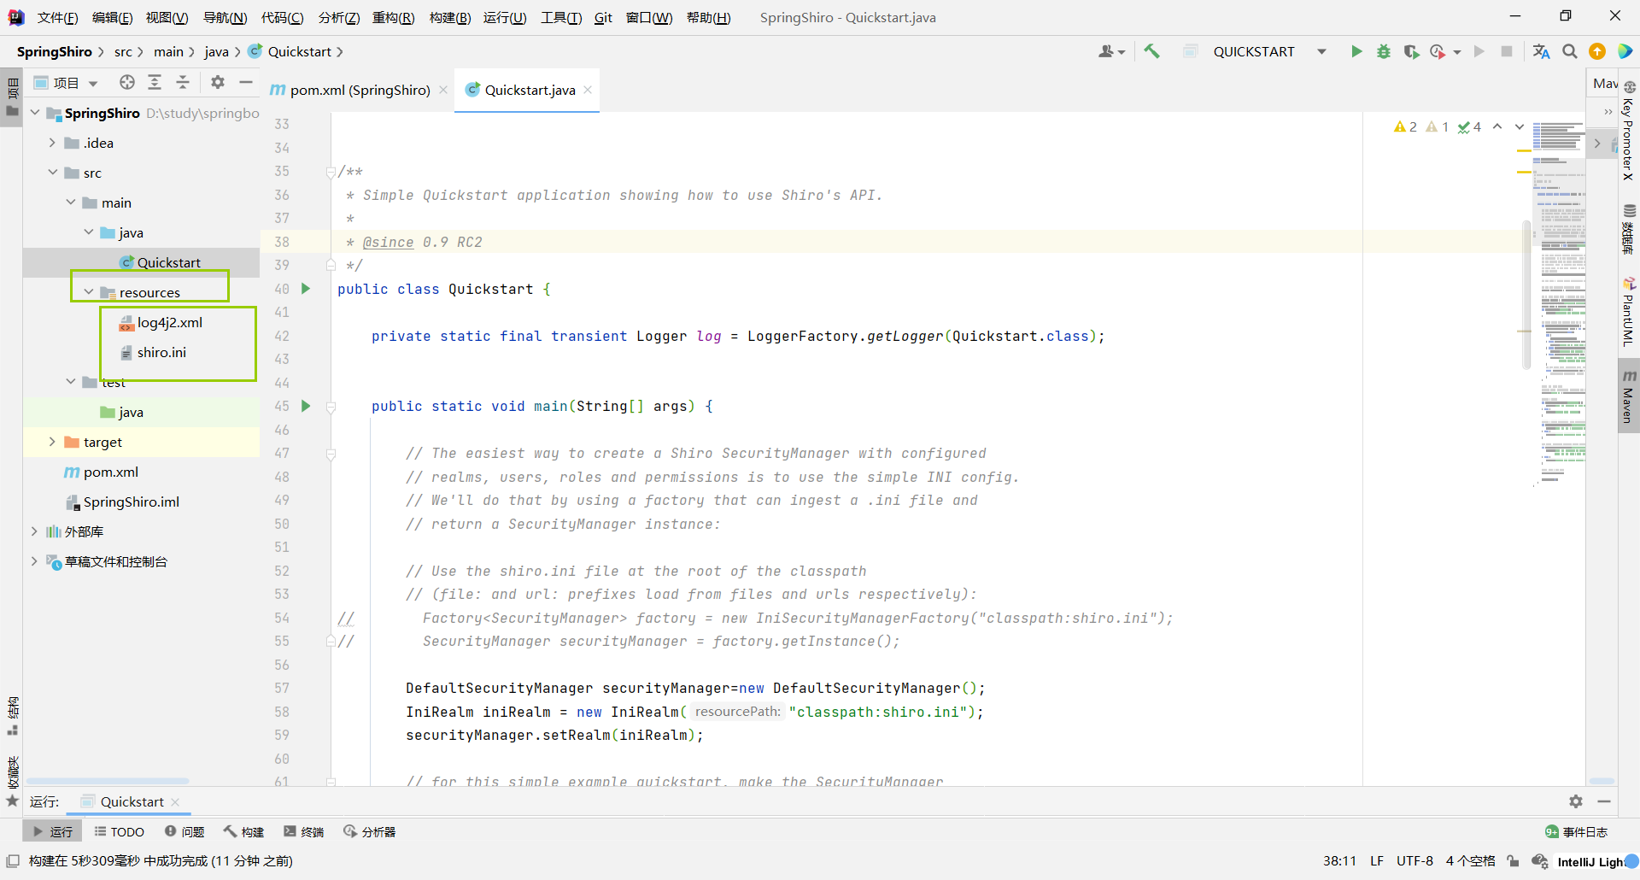
Task: Change UTF-8 file encoding in status bar
Action: [1414, 861]
